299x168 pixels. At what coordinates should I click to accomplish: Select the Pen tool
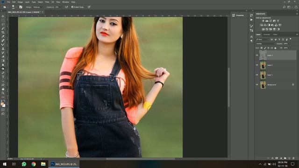coord(3,73)
